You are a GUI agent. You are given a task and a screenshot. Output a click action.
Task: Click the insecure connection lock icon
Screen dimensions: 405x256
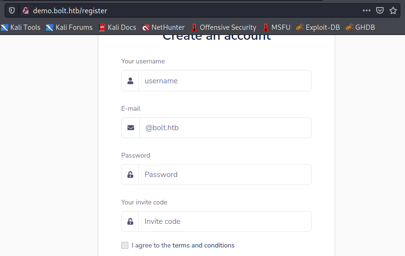26,10
